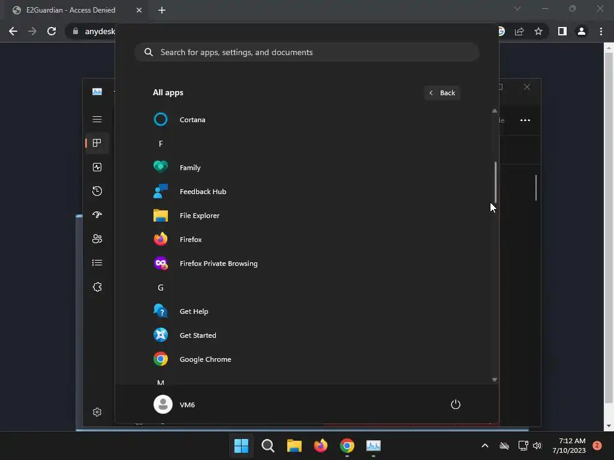Image resolution: width=614 pixels, height=460 pixels.
Task: Show hidden system tray icons
Action: click(x=484, y=446)
